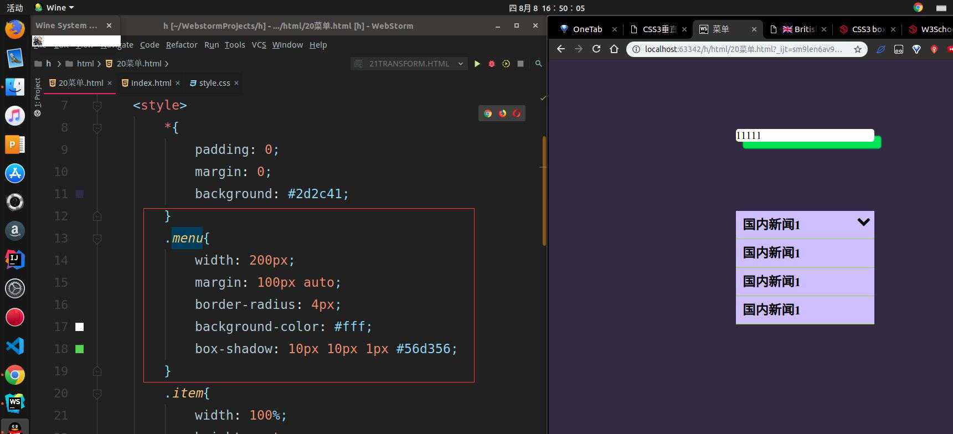This screenshot has height=434, width=953.
Task: Click #2d2c41 color swatch in gutter
Action: click(80, 194)
